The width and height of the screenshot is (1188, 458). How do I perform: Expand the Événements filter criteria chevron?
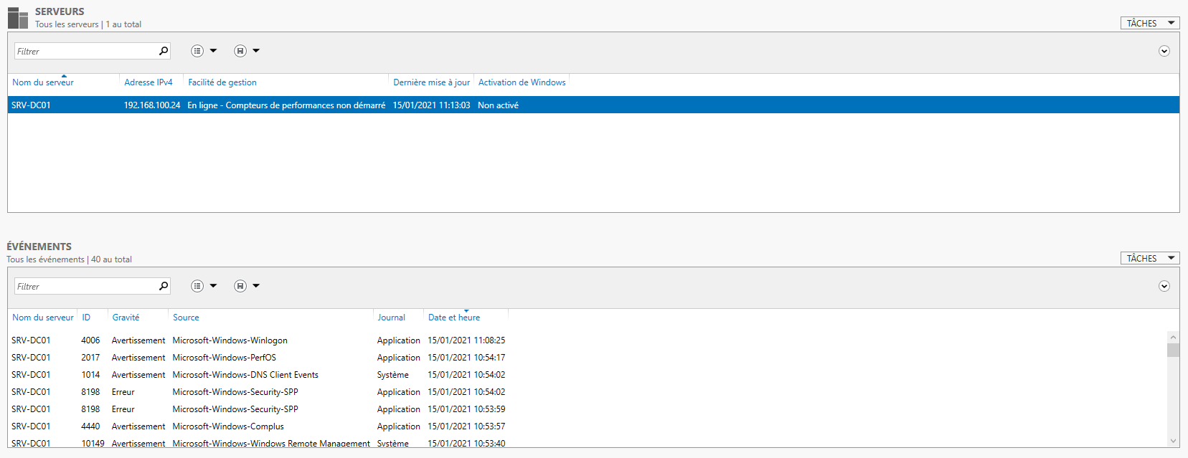pyautogui.click(x=1164, y=286)
